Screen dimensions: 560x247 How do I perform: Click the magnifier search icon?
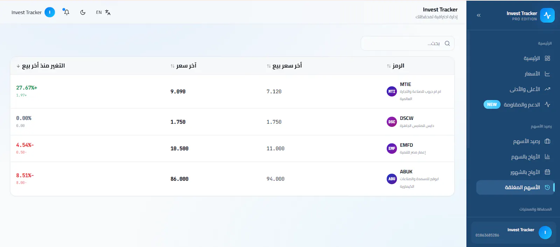(447, 43)
